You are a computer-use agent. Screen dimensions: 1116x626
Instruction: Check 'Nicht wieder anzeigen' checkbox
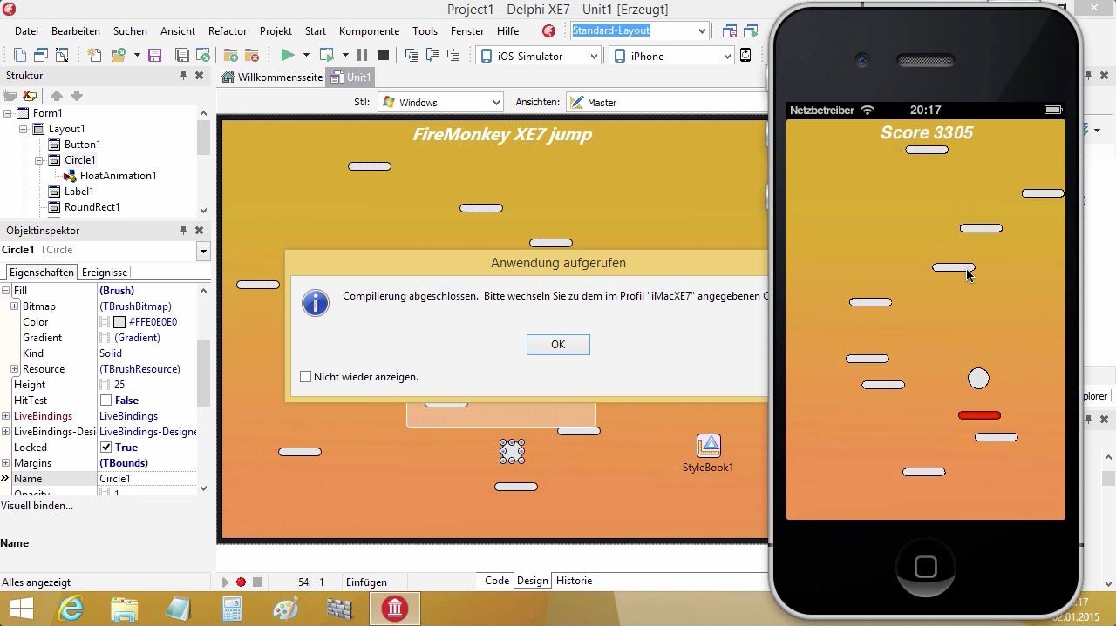[305, 377]
